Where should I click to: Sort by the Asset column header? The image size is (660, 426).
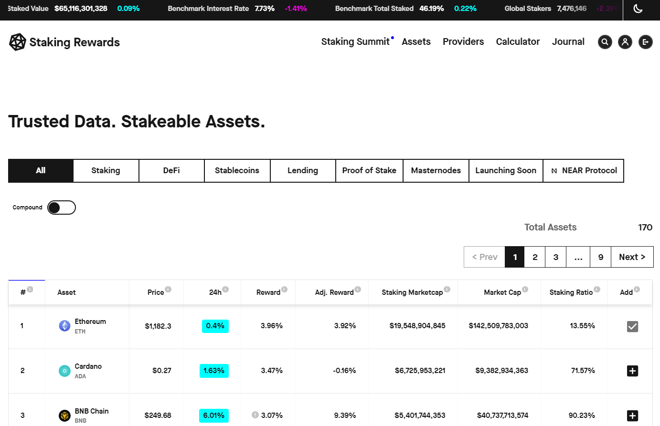pos(66,292)
